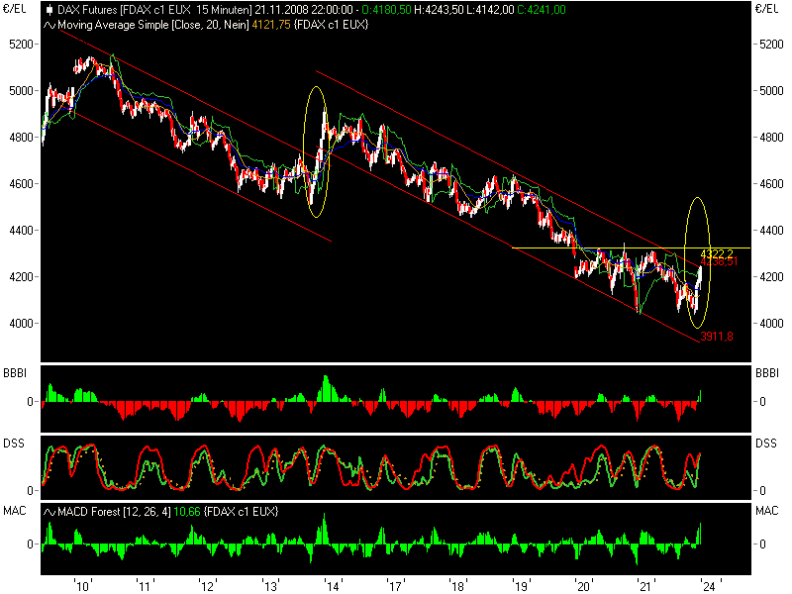Click the wave icon before MACD Forest label

pos(49,512)
